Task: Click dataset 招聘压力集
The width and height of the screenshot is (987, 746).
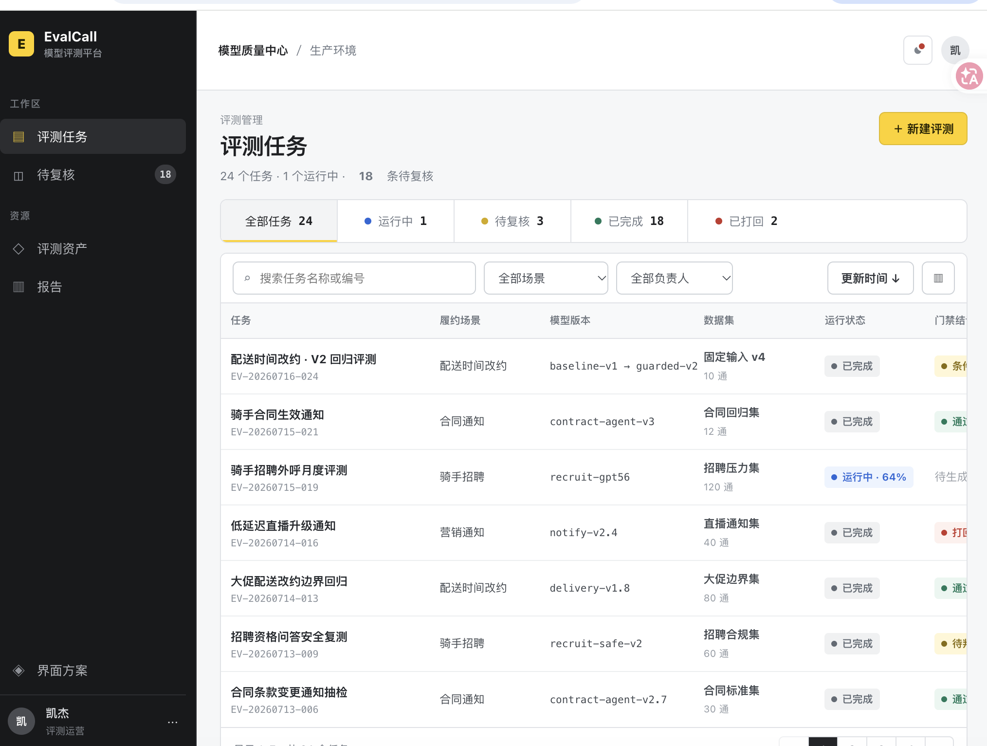Action: point(731,468)
